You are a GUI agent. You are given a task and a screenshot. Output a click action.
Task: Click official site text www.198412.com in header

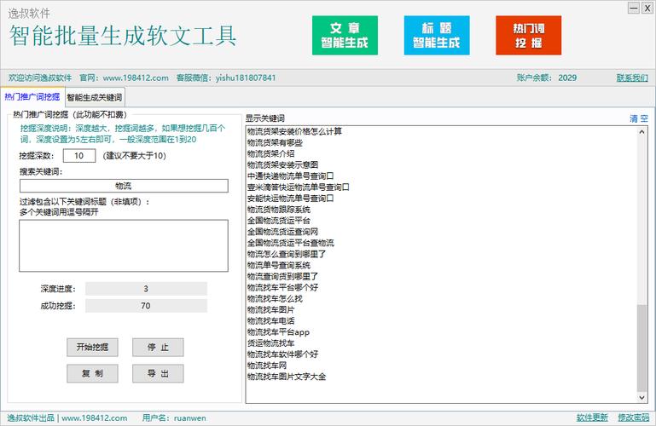(x=136, y=78)
